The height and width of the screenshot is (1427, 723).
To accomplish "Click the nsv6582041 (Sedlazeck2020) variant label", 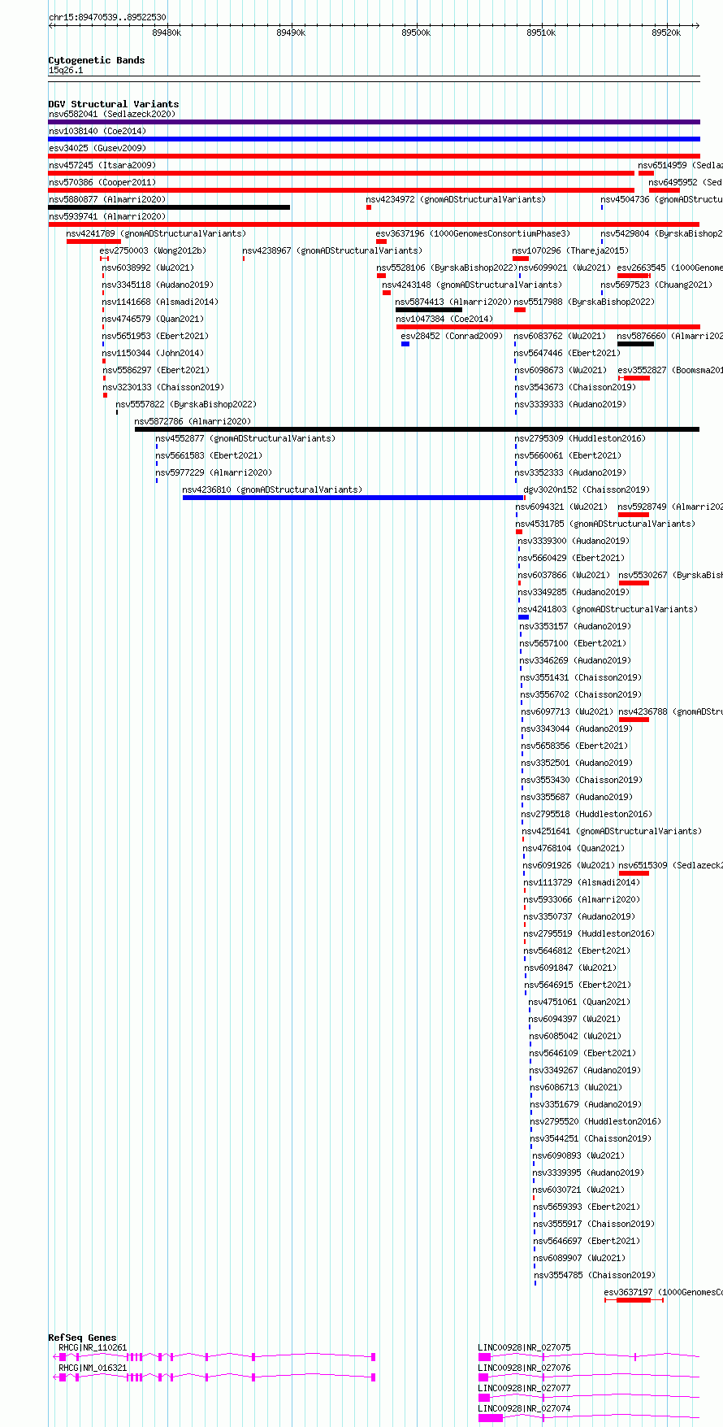I will 111,114.
